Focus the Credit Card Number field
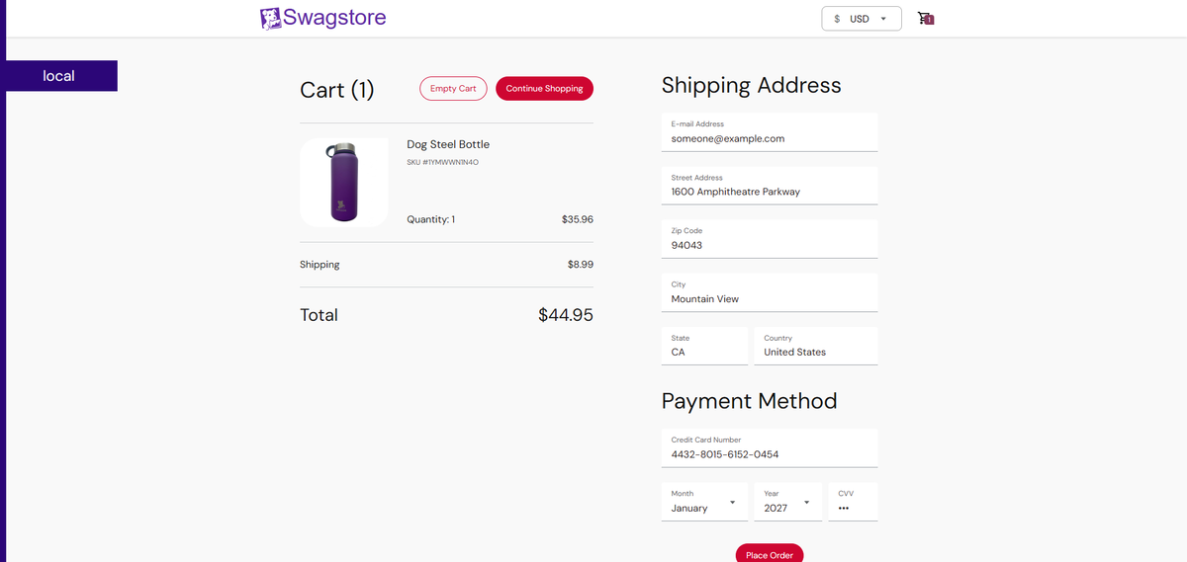Image resolution: width=1187 pixels, height=562 pixels. coord(770,448)
